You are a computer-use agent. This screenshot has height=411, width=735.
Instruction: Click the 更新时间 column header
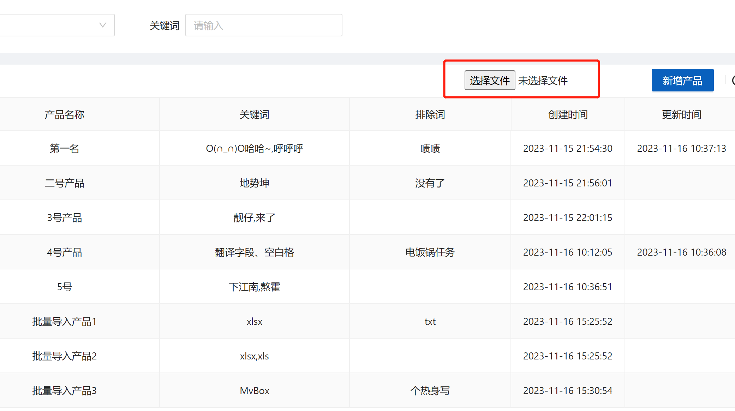click(x=681, y=115)
